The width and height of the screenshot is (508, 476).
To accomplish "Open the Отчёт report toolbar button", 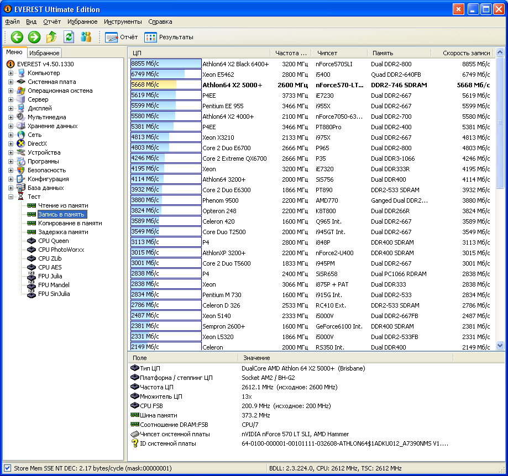I will click(122, 37).
